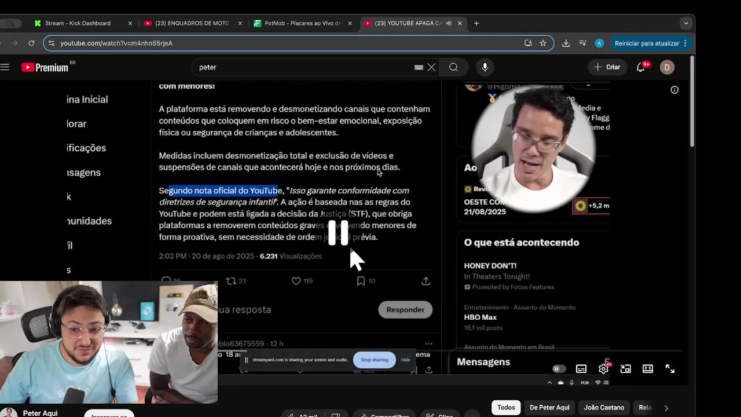This screenshot has width=741, height=417.
Task: Open more options on pablo reply
Action: click(x=428, y=343)
